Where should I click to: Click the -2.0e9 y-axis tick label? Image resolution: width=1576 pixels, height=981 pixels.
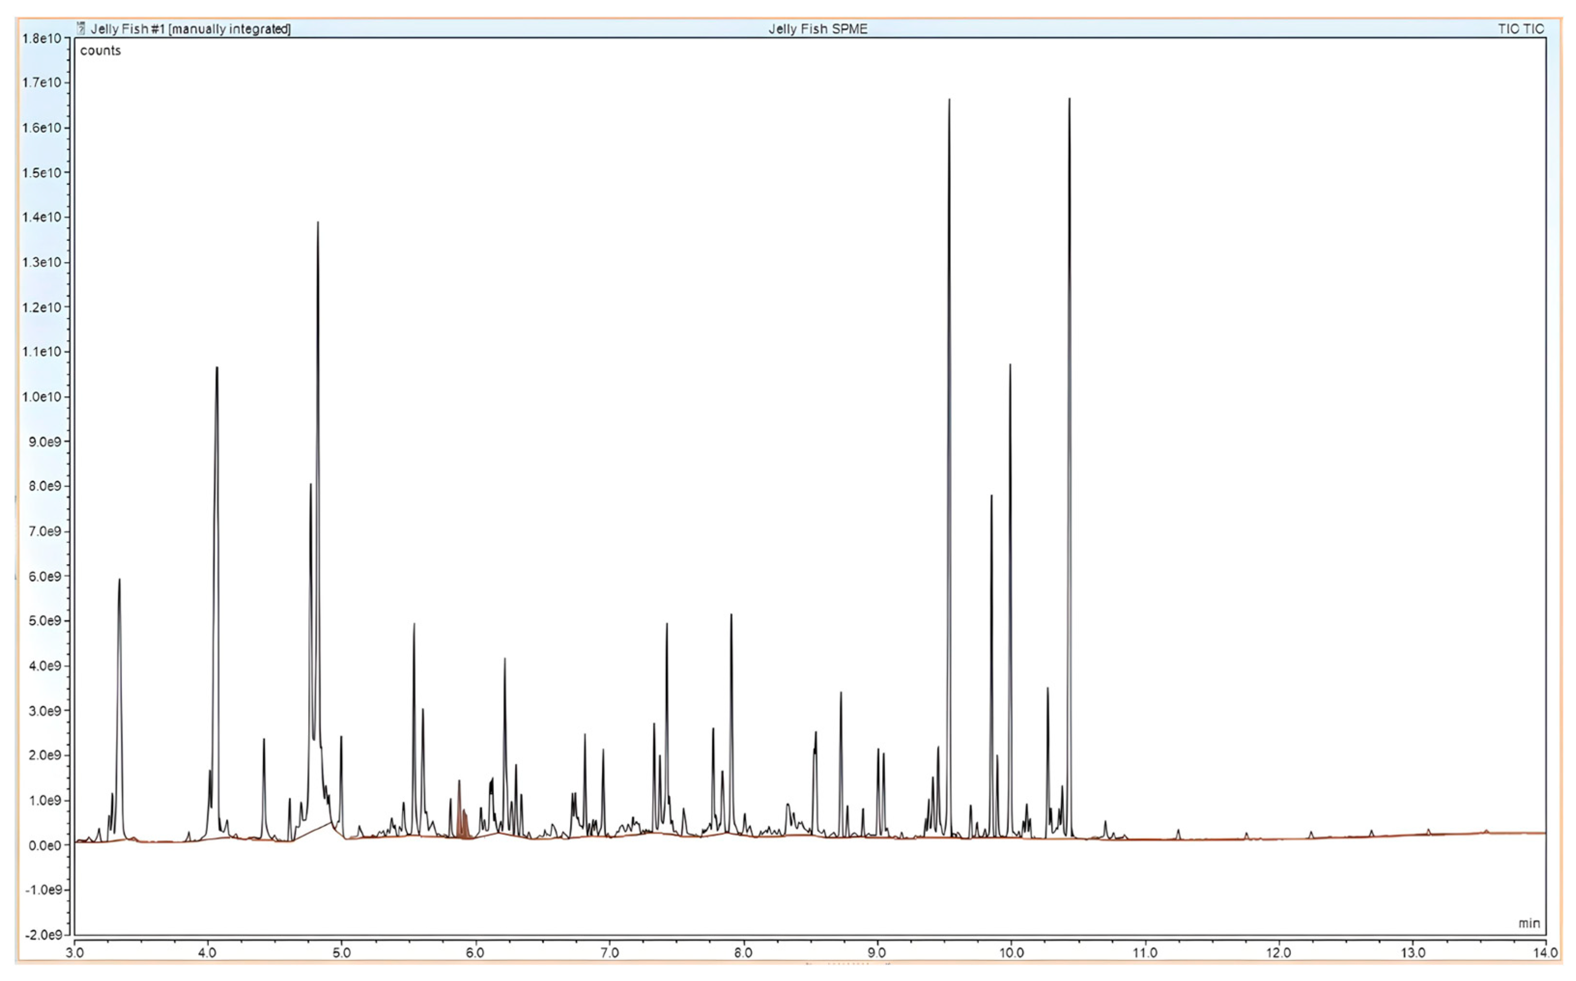pos(43,934)
